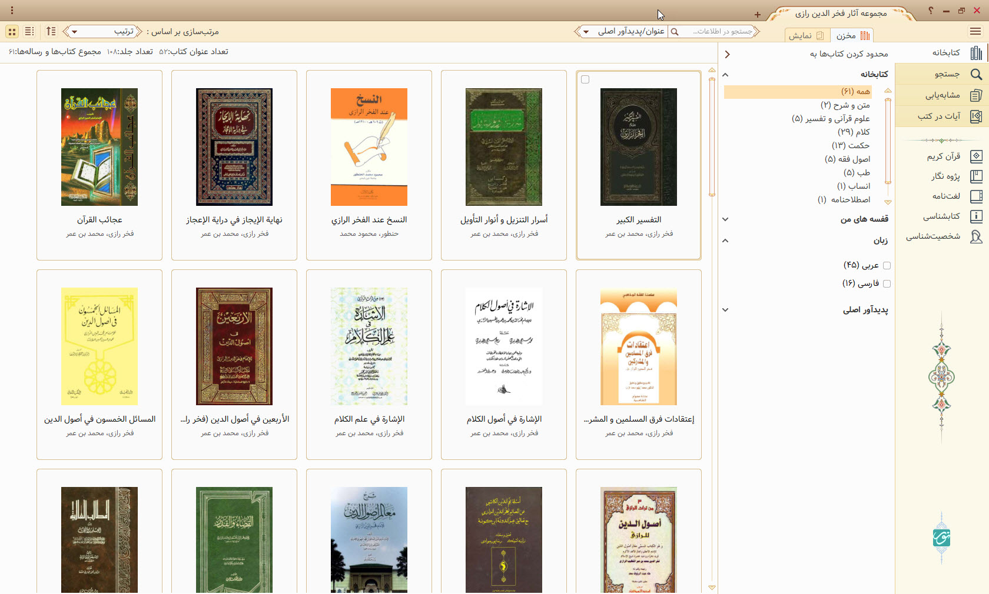This screenshot has width=989, height=594.
Task: Click the التفسير الكبير title text
Action: (x=639, y=220)
